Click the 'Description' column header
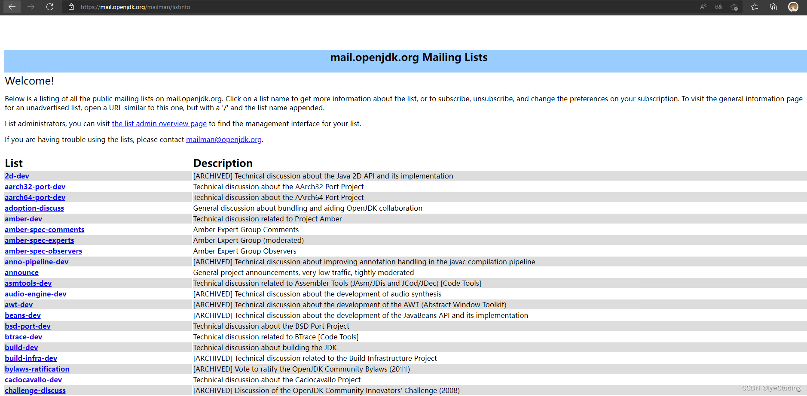Image resolution: width=807 pixels, height=396 pixels. pyautogui.click(x=223, y=163)
